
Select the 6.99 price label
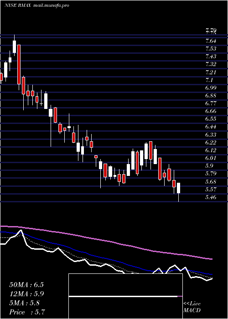tap(211, 87)
